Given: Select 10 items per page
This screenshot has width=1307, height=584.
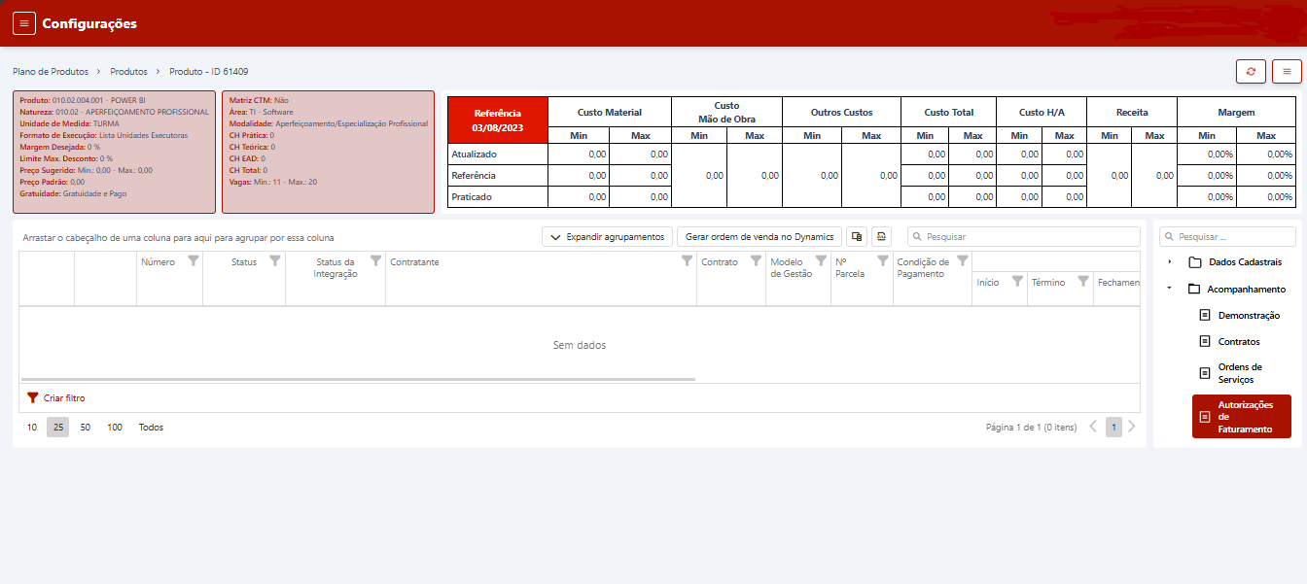Looking at the screenshot, I should 32,428.
